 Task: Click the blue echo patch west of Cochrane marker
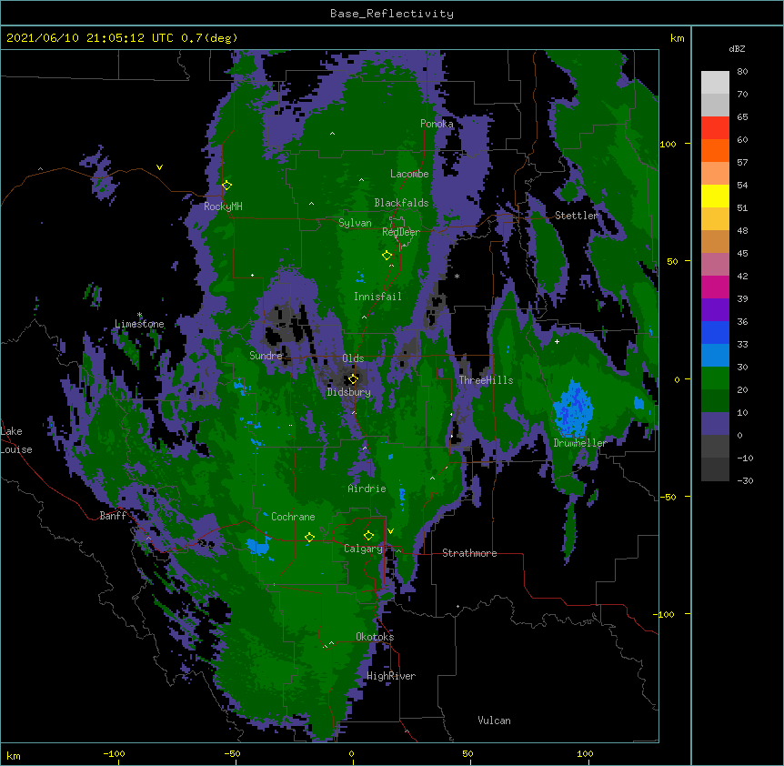tap(258, 546)
